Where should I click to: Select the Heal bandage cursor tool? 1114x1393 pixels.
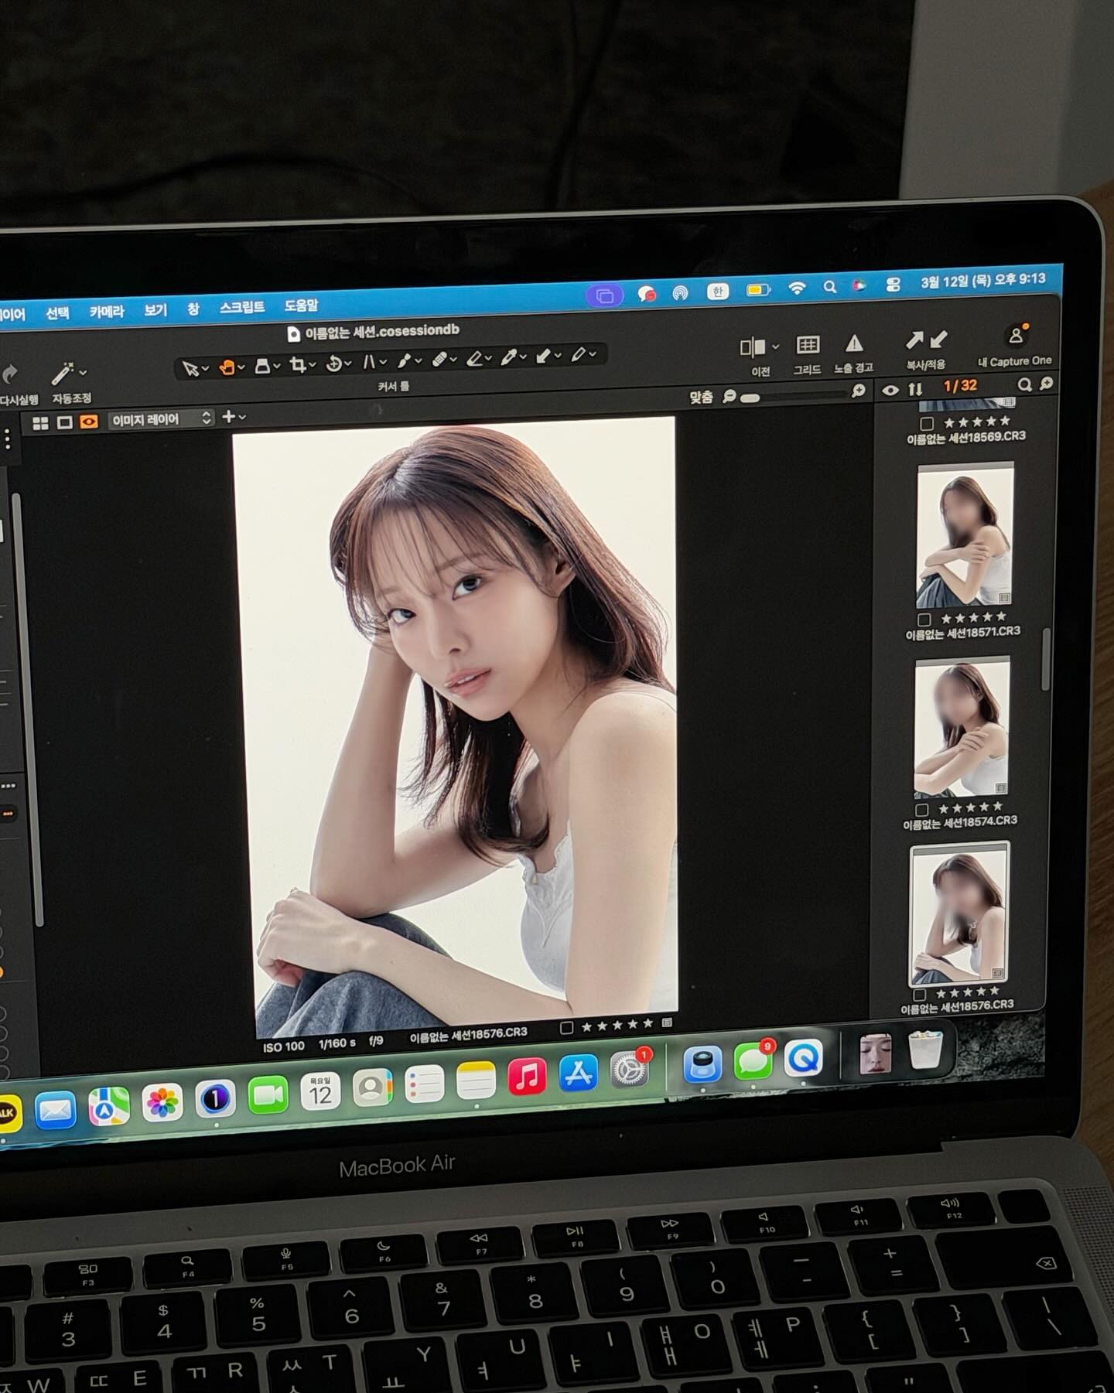439,360
